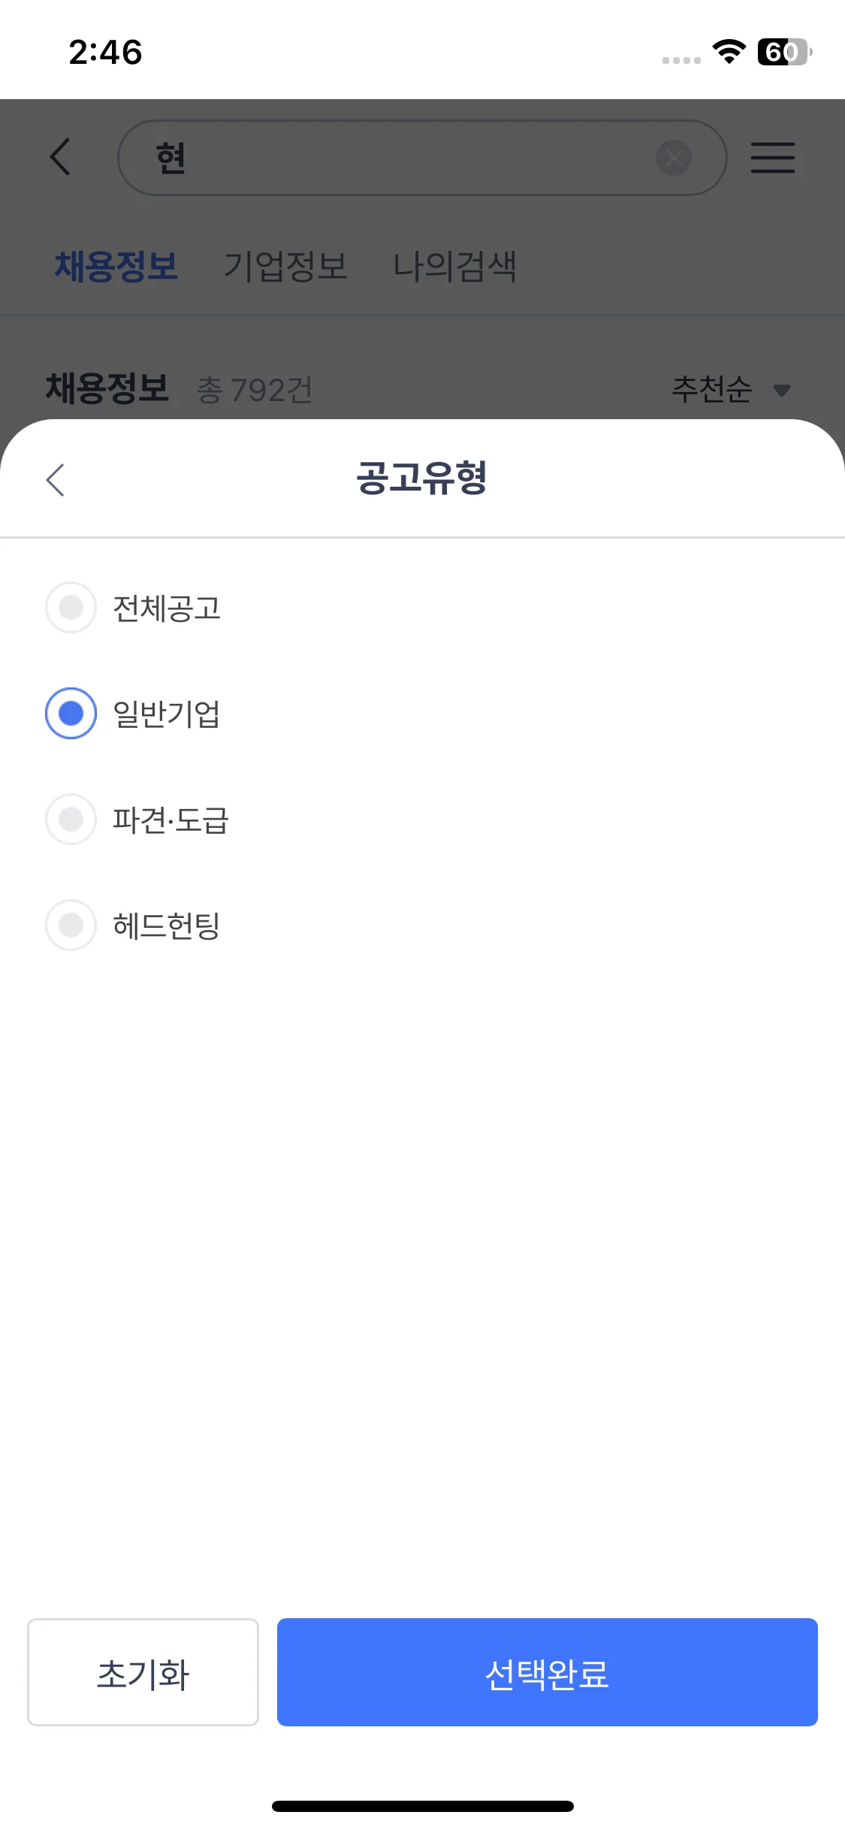Switch to the 채용정보 tab

[x=116, y=267]
